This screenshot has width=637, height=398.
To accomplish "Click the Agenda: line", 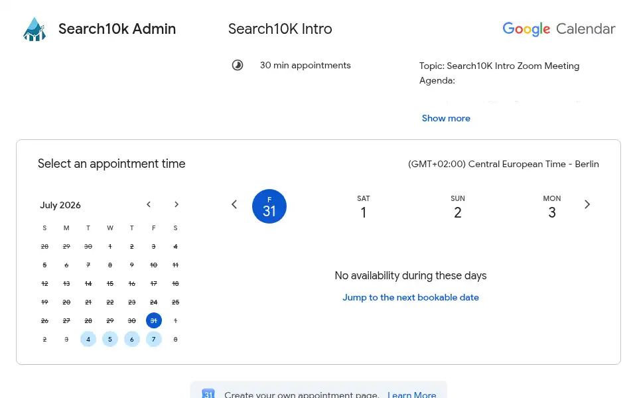I will click(x=437, y=80).
